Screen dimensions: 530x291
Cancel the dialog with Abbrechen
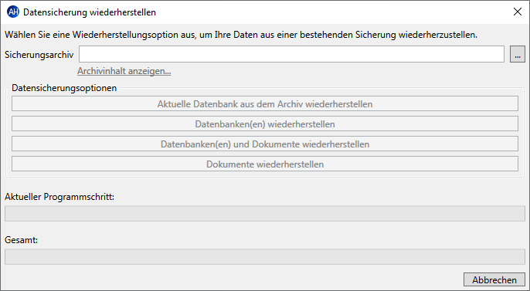point(494,280)
